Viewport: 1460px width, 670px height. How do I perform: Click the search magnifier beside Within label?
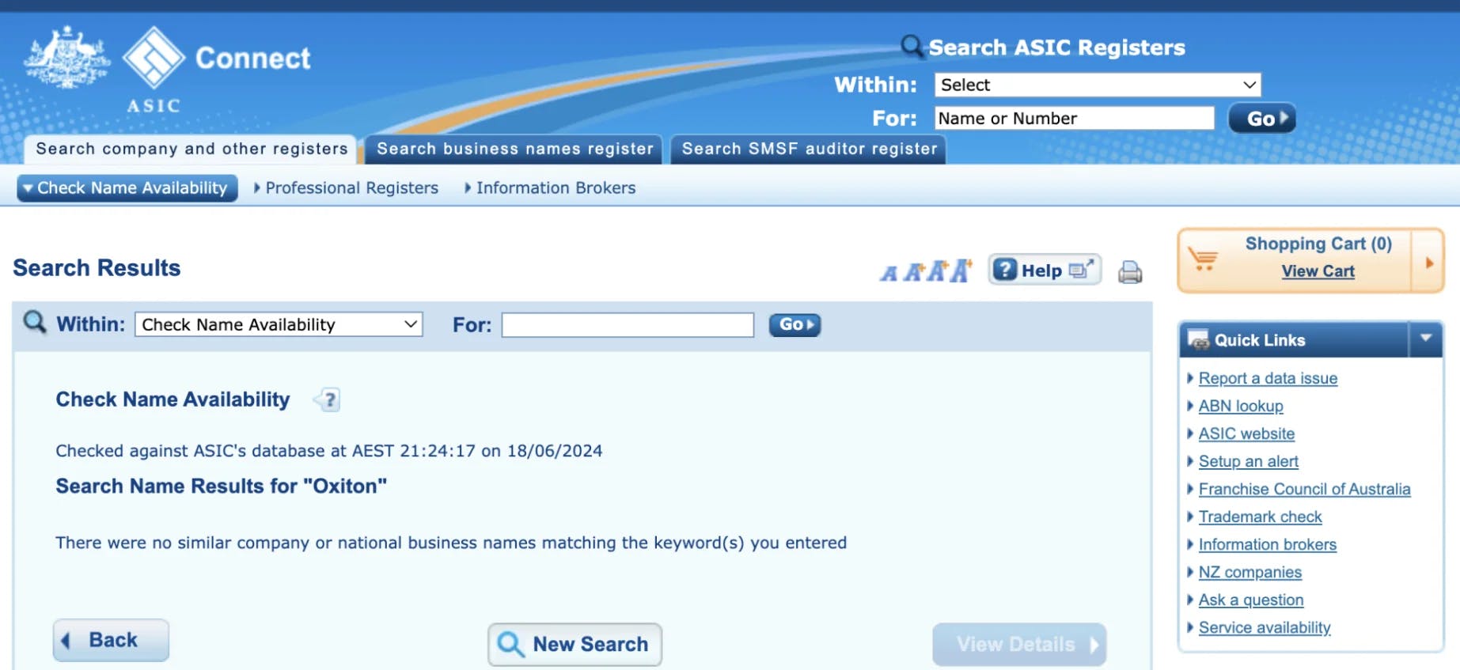(34, 322)
